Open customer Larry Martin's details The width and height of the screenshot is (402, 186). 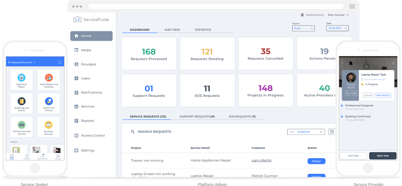coord(261,160)
